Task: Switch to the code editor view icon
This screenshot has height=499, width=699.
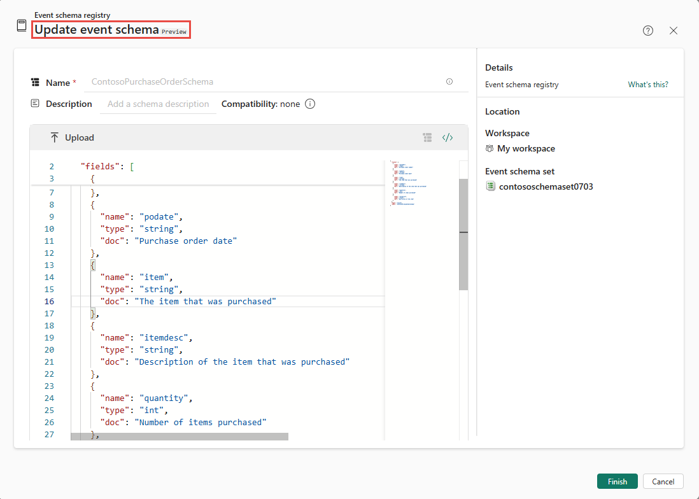Action: coord(448,137)
